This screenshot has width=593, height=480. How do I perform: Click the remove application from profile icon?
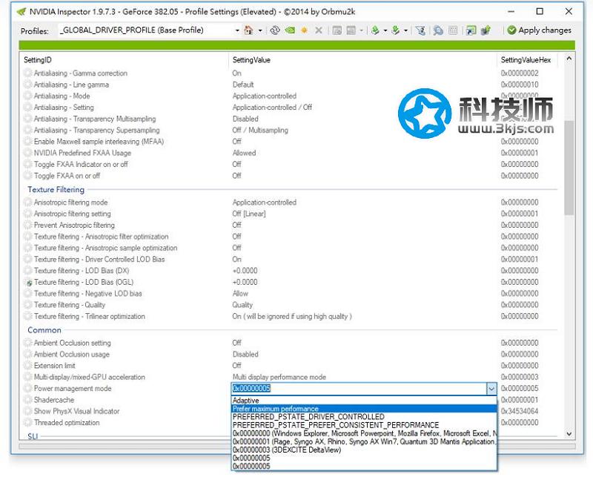click(x=351, y=30)
